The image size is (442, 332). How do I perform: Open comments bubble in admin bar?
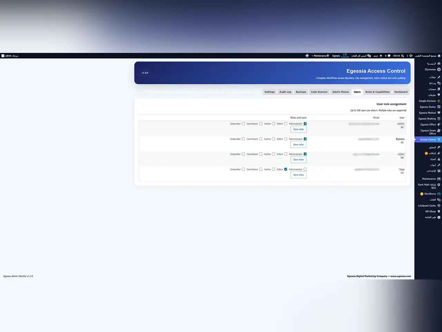click(x=389, y=56)
